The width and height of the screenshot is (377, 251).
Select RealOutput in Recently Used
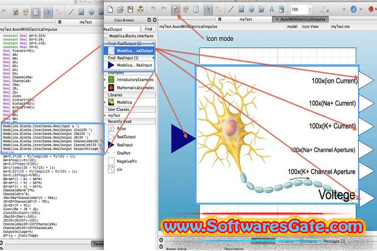126,136
